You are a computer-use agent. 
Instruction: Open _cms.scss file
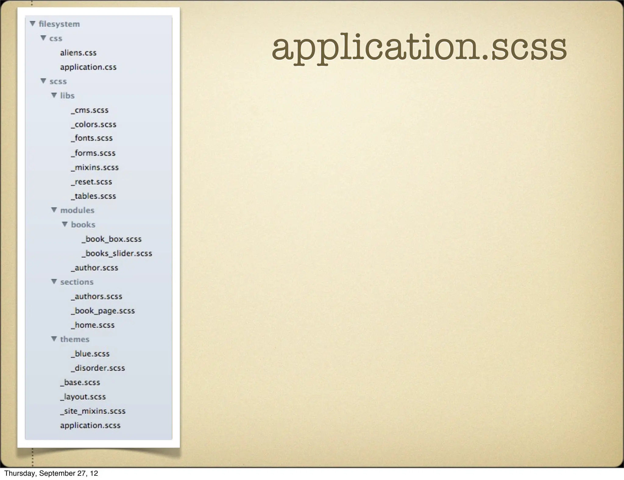point(90,110)
